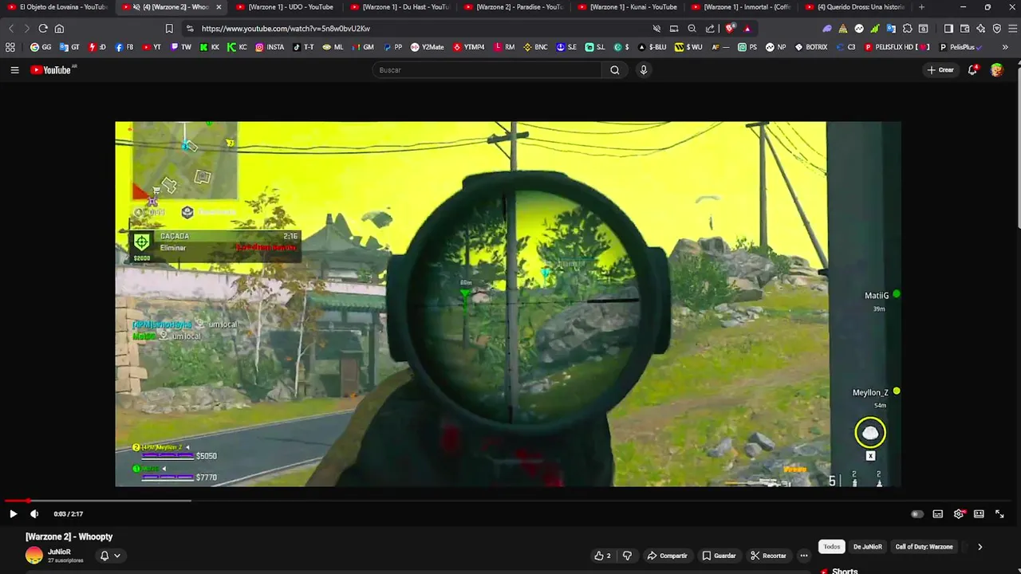
Task: Switch to the Warzone 1 UDO tab
Action: pos(285,7)
